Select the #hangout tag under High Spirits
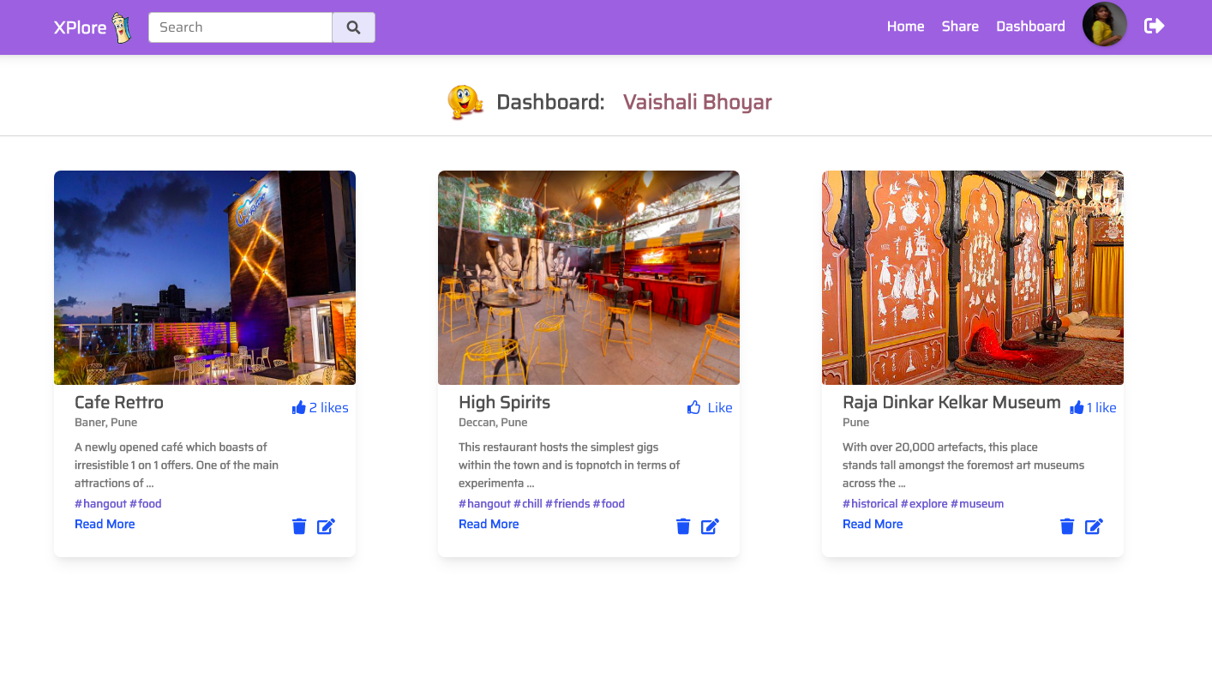 tap(483, 503)
